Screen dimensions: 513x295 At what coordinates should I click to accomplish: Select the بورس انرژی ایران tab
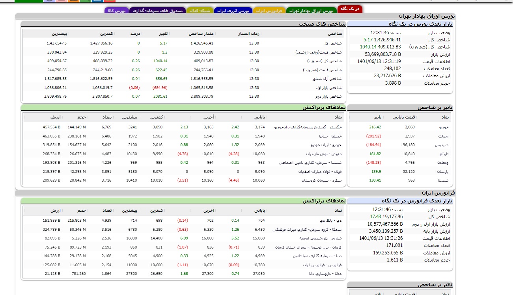[233, 11]
